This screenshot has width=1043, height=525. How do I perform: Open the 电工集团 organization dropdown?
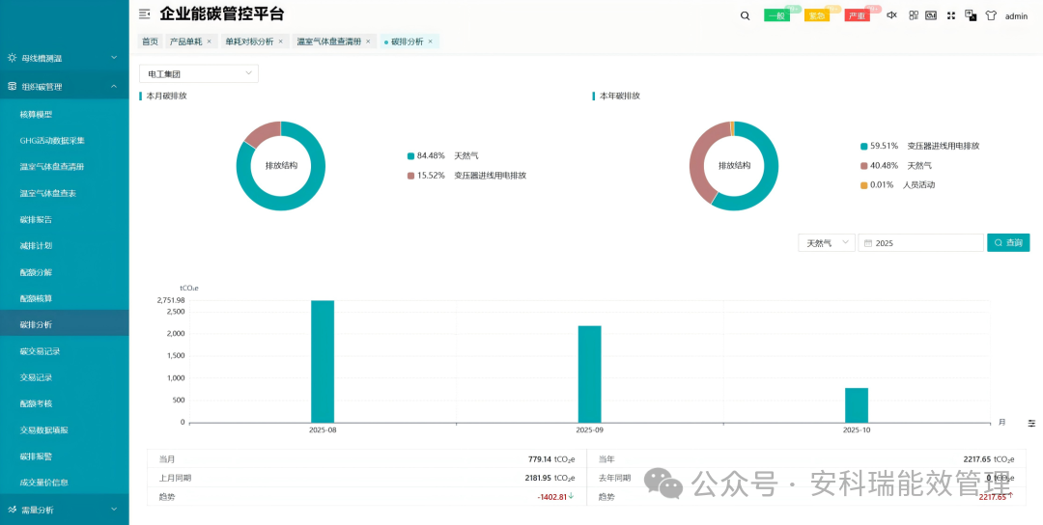(x=199, y=73)
